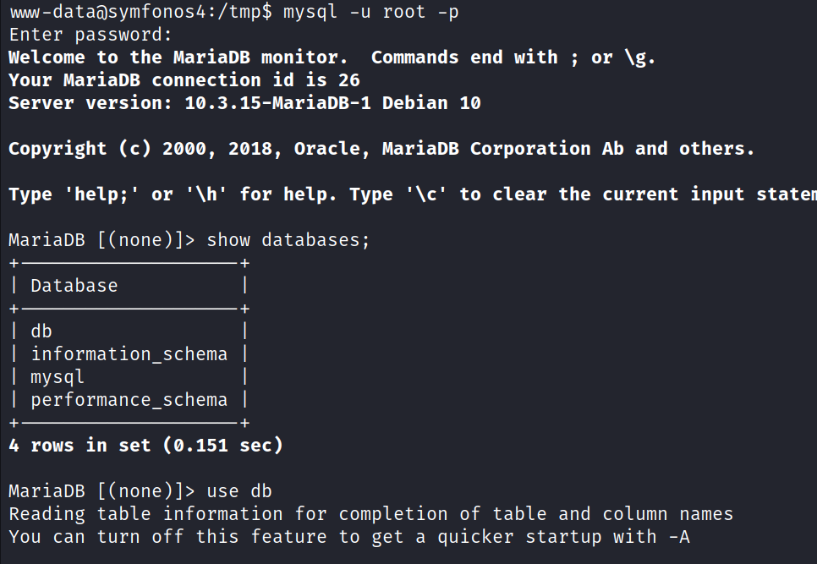Click the 'Database' column header
This screenshot has width=817, height=564.
[x=74, y=286]
